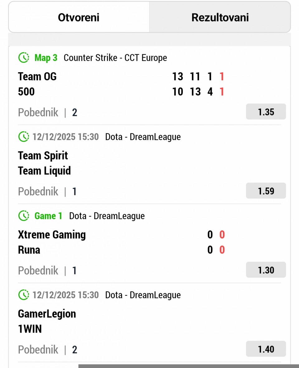Image resolution: width=299 pixels, height=368 pixels.
Task: Open GamerLegion team name
Action: (47, 314)
